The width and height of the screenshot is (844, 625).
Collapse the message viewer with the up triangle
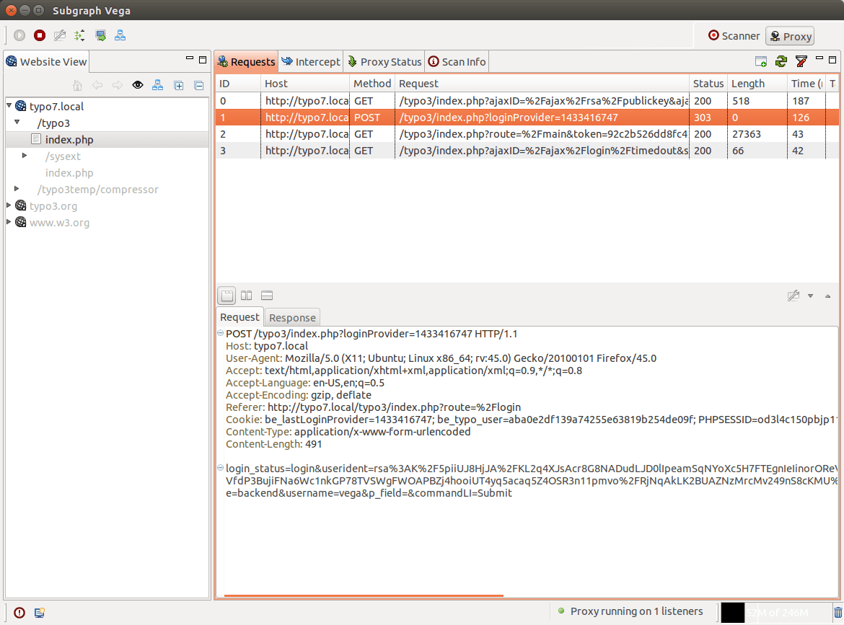coord(828,296)
